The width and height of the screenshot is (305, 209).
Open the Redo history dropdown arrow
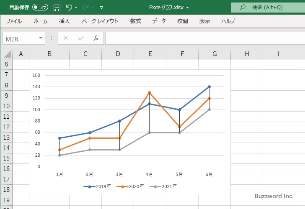[93, 8]
